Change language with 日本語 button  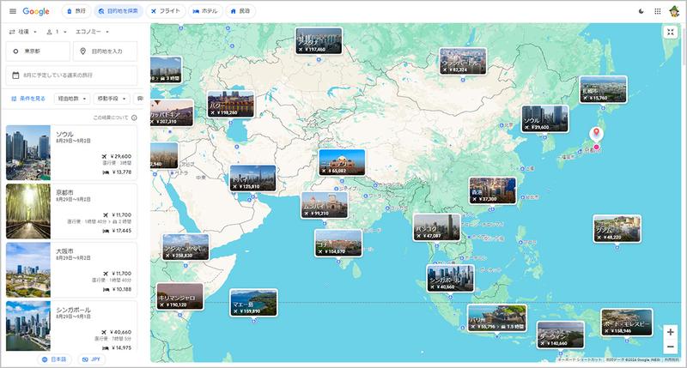click(x=54, y=359)
